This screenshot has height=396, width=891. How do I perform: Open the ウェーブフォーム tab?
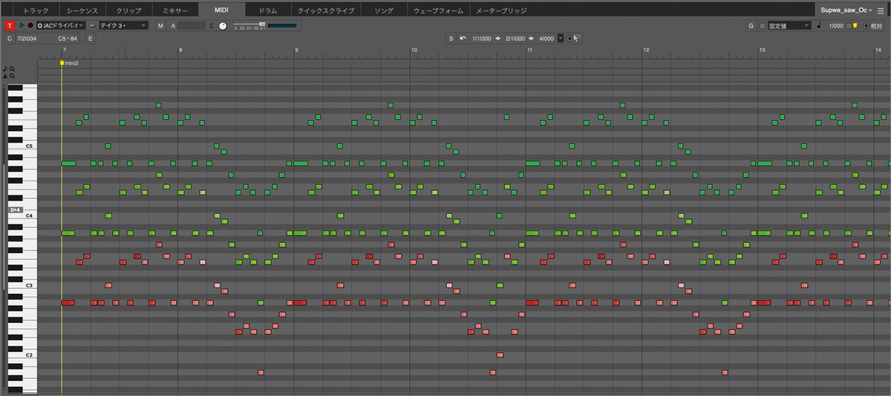coord(438,11)
